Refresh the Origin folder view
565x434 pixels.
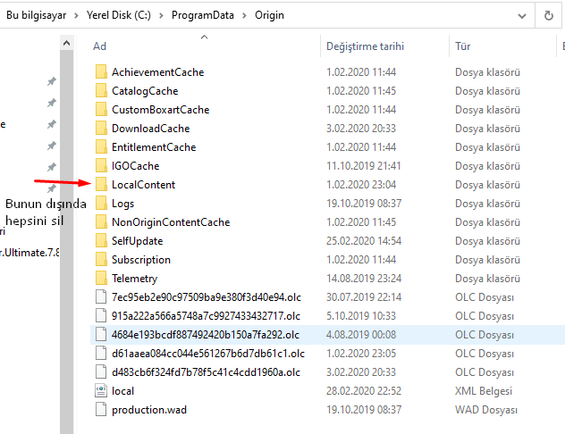pos(548,15)
